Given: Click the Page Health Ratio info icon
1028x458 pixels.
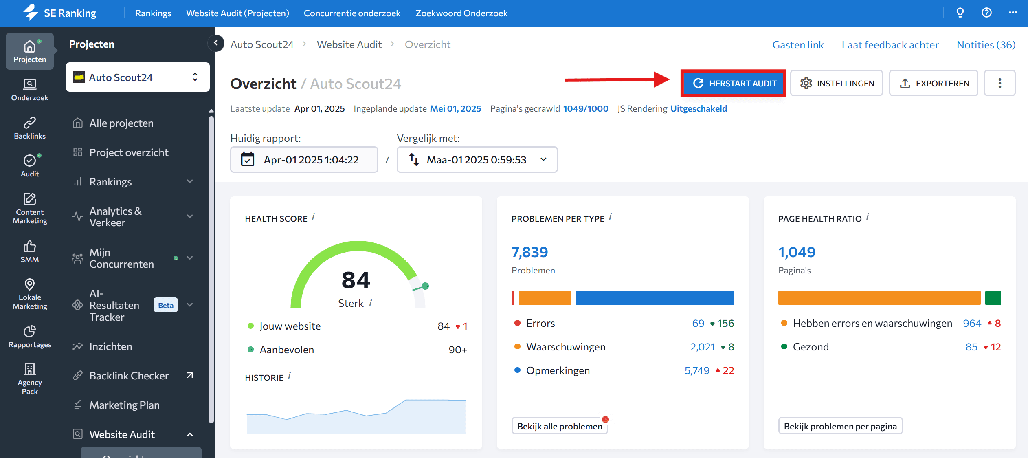Looking at the screenshot, I should tap(868, 217).
